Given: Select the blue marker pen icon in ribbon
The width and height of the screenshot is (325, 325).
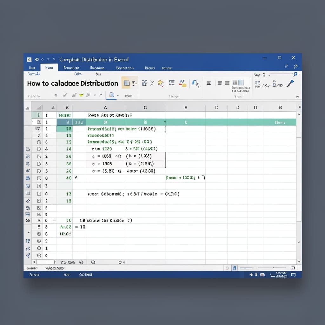Looking at the screenshot, I should coord(290,83).
